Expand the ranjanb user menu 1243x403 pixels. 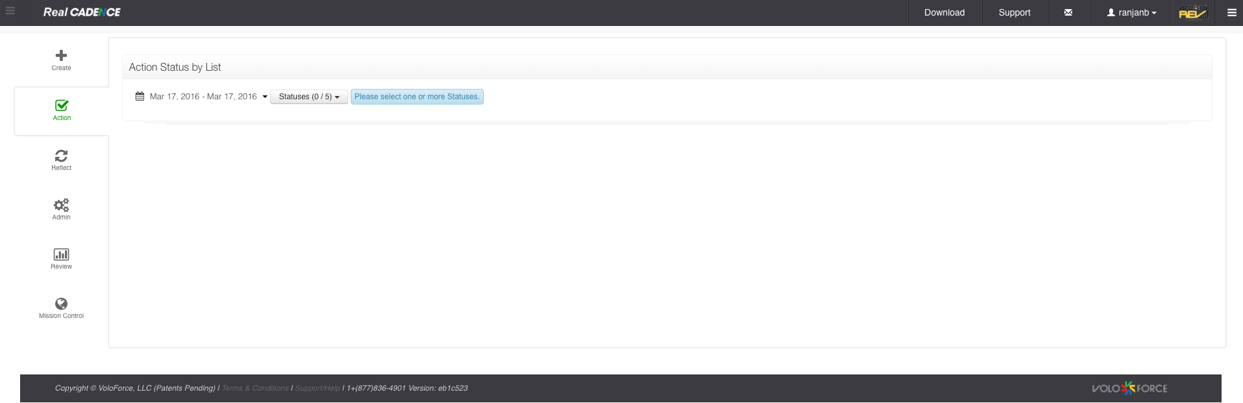coord(1132,12)
